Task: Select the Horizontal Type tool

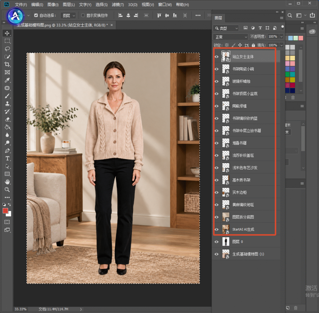Action: point(7,159)
